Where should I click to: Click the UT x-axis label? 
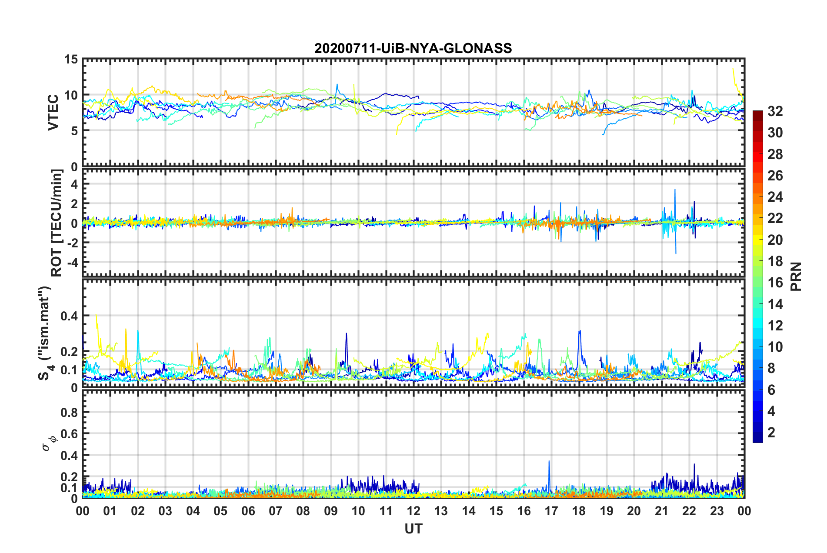point(413,529)
